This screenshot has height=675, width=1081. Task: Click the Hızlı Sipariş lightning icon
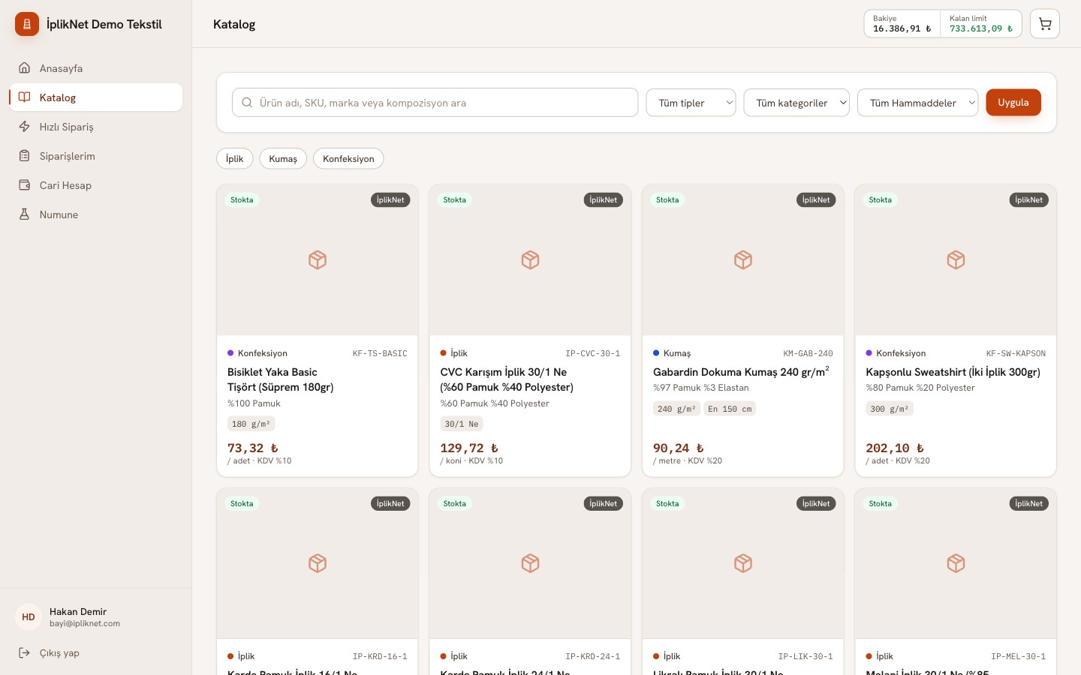click(x=24, y=127)
